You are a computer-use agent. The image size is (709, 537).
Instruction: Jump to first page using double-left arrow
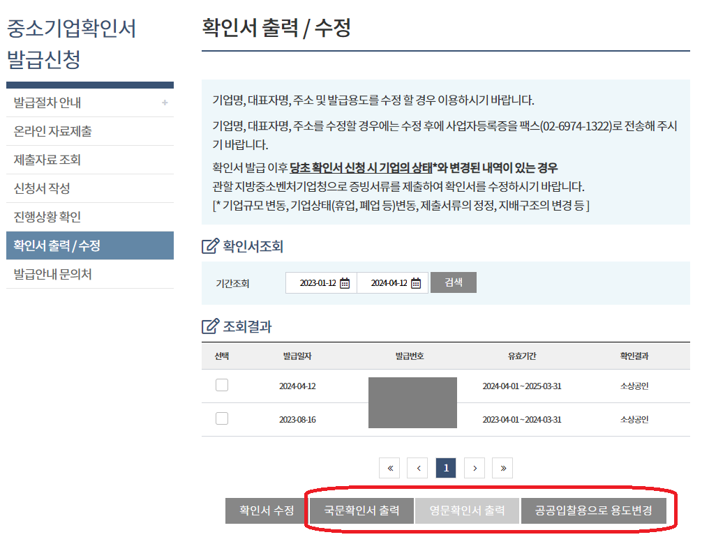[x=389, y=467]
